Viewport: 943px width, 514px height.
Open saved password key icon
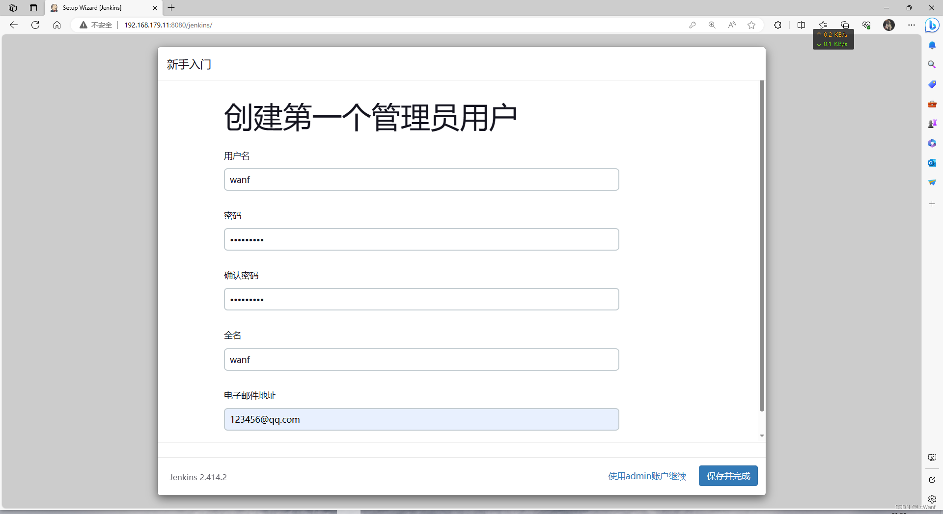(x=693, y=25)
